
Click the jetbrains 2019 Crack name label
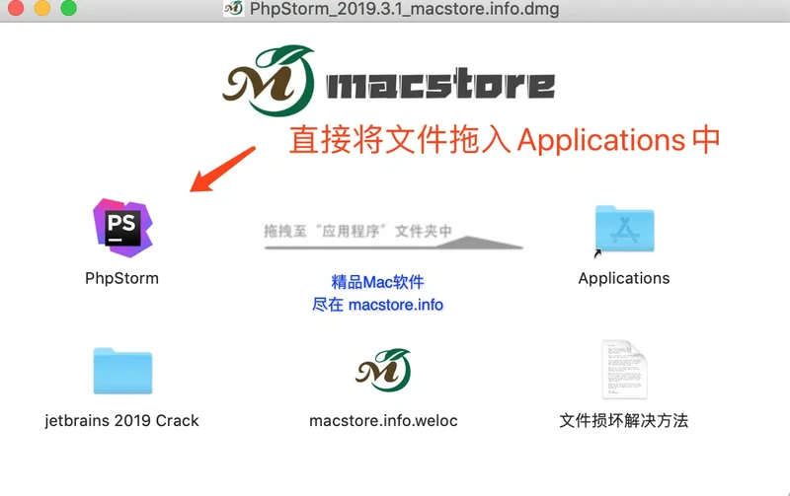point(121,421)
